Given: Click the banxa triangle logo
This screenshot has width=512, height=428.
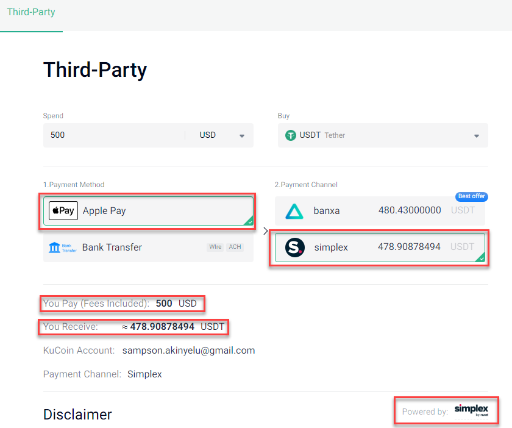Looking at the screenshot, I should 294,211.
